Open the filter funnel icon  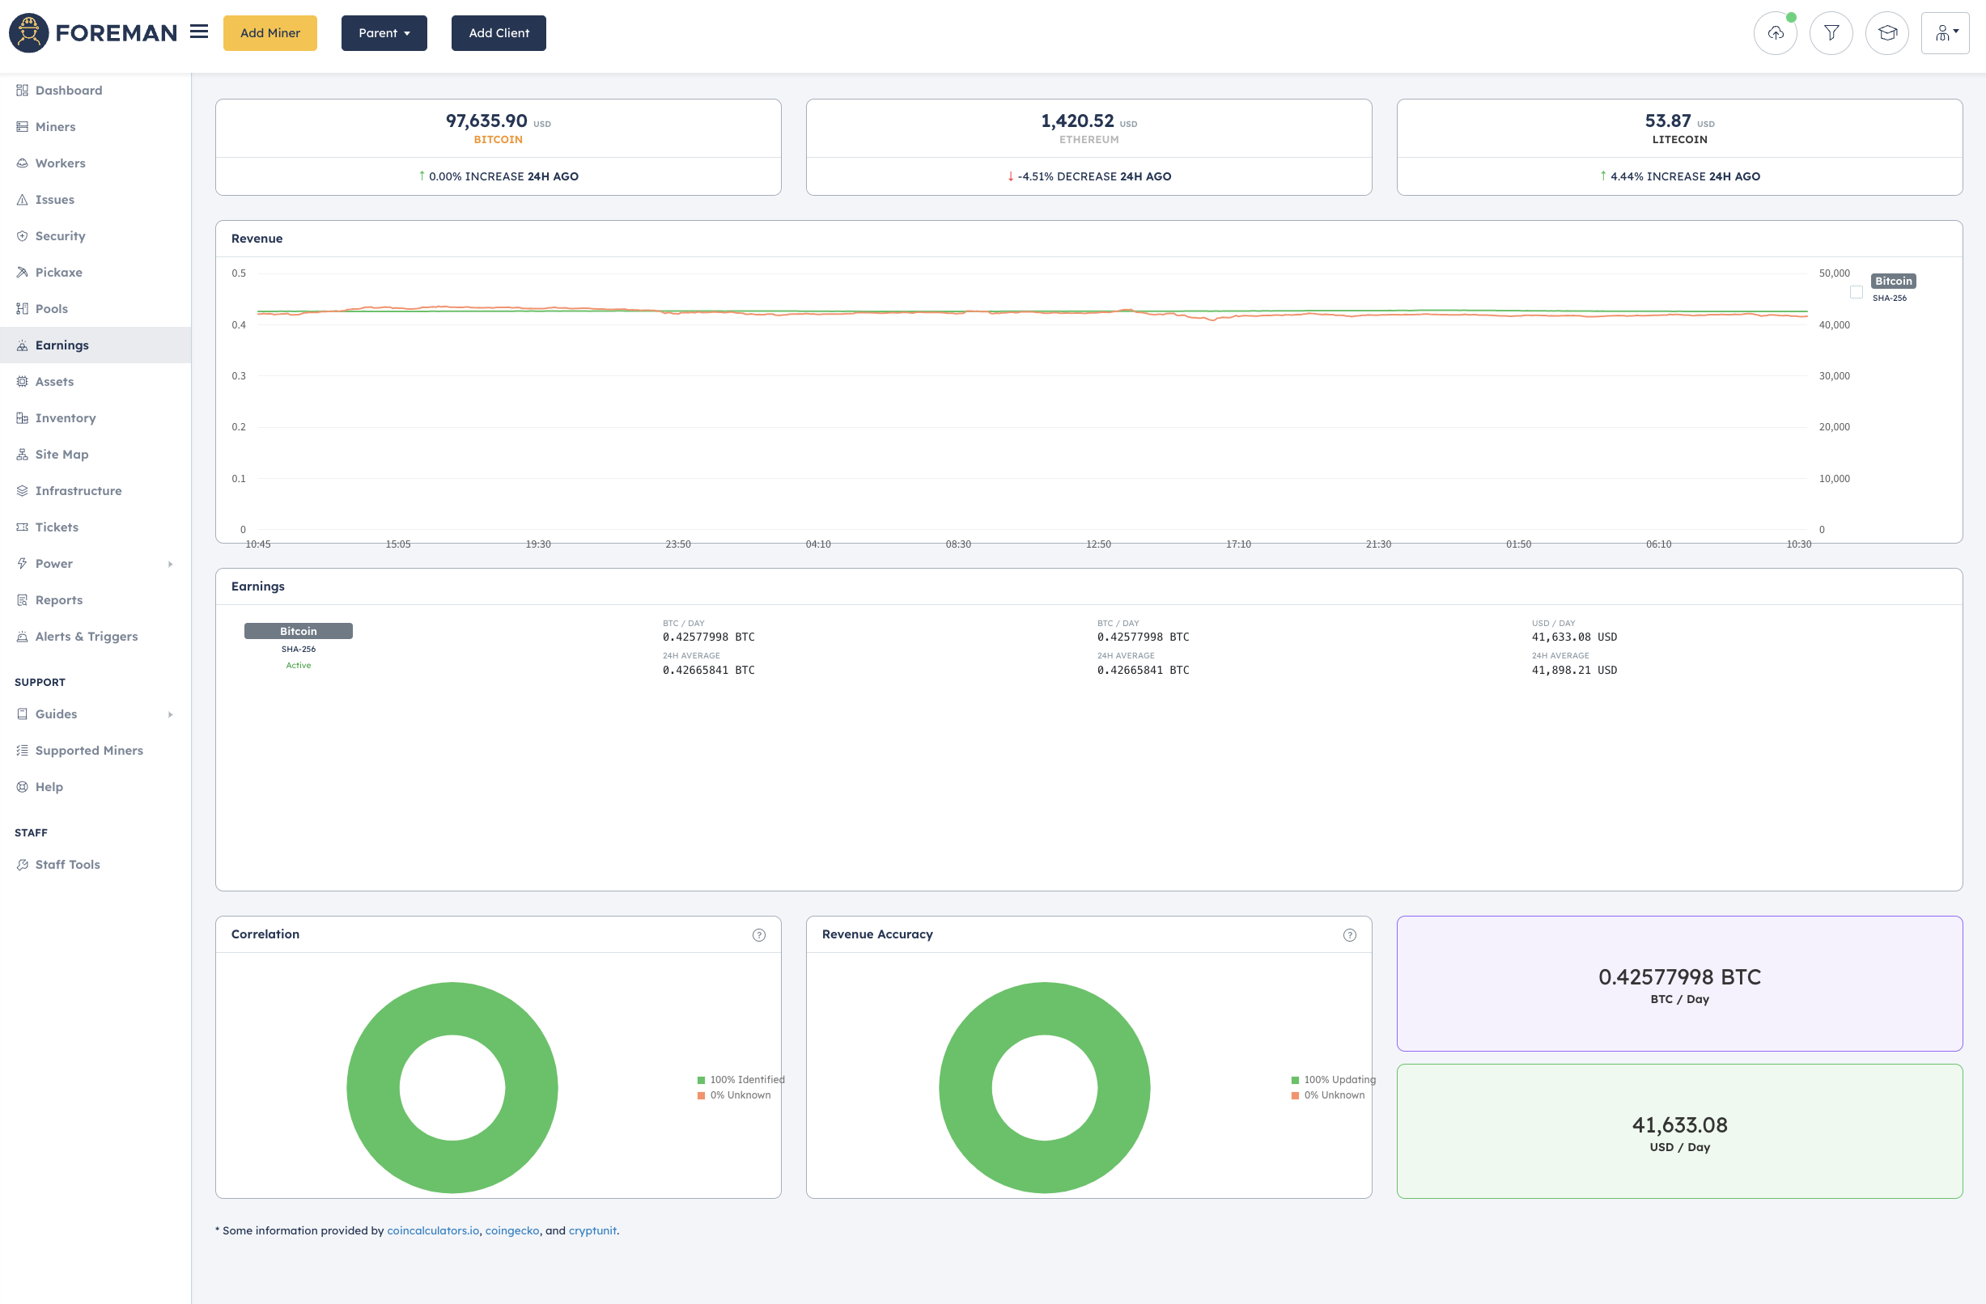point(1831,33)
